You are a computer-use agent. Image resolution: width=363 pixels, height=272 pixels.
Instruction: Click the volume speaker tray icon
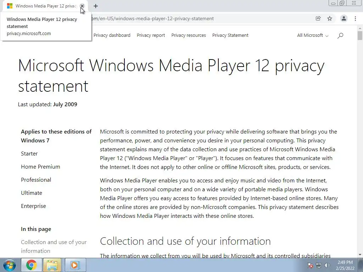[x=327, y=265]
